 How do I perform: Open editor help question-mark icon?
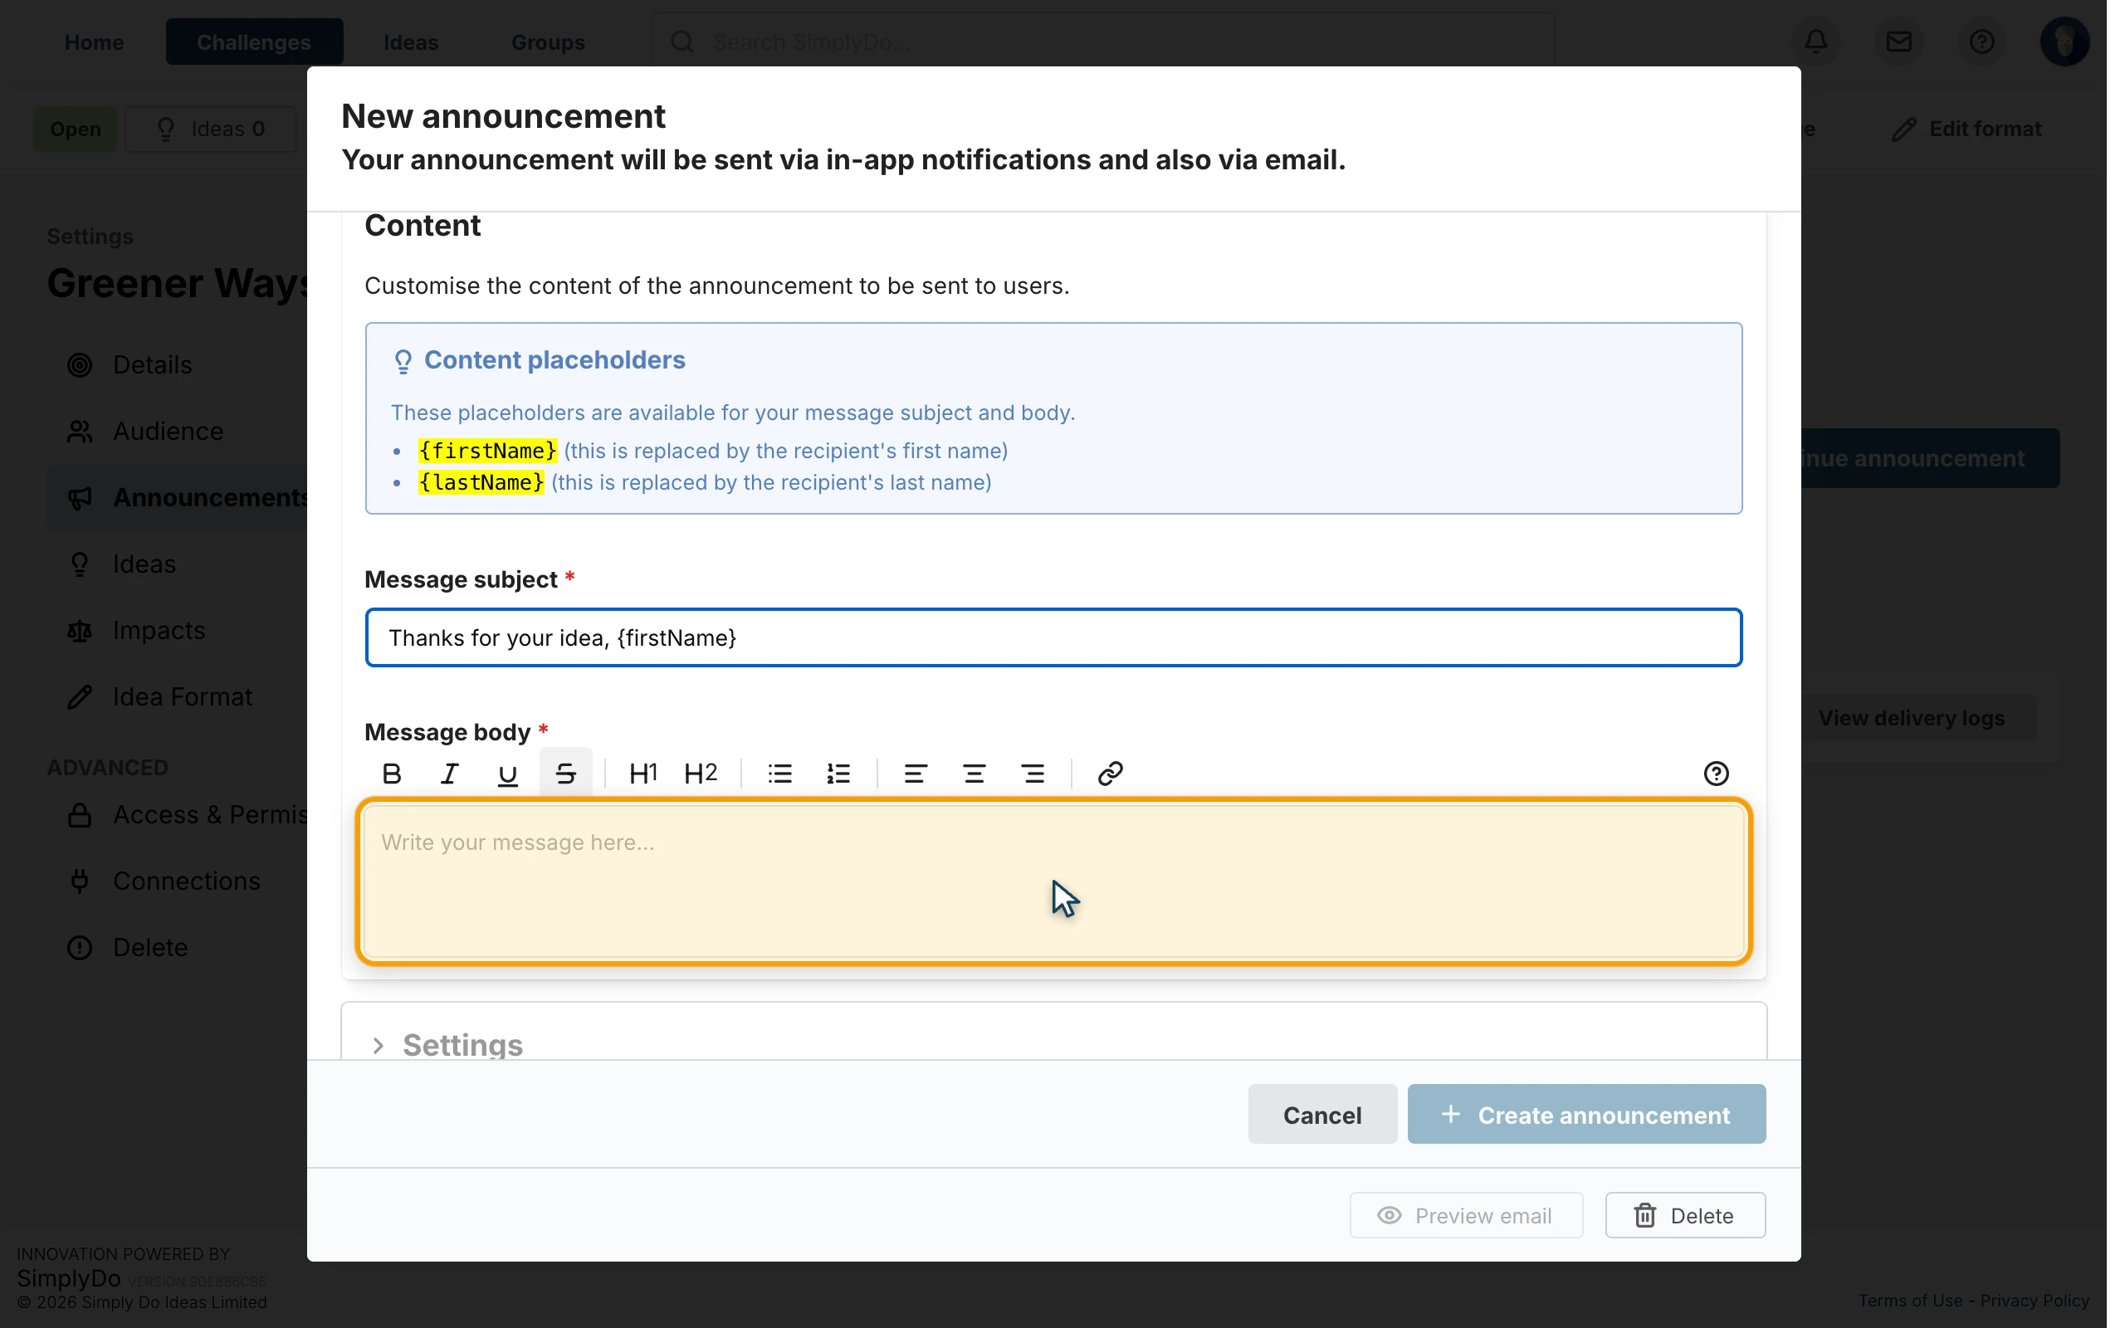(1716, 774)
